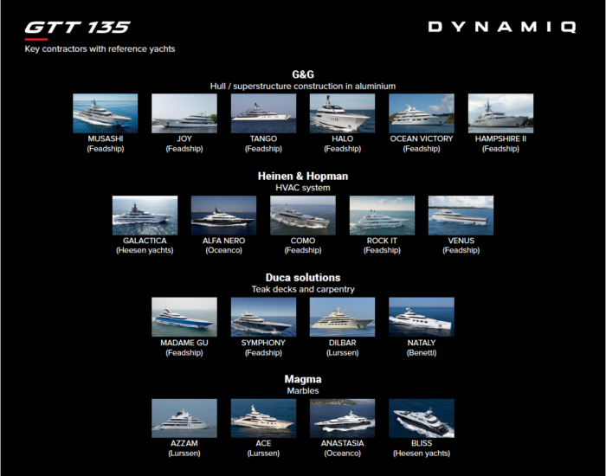The height and width of the screenshot is (476, 606).
Task: Select the 'HVAC system' subtitle
Action: [x=303, y=188]
